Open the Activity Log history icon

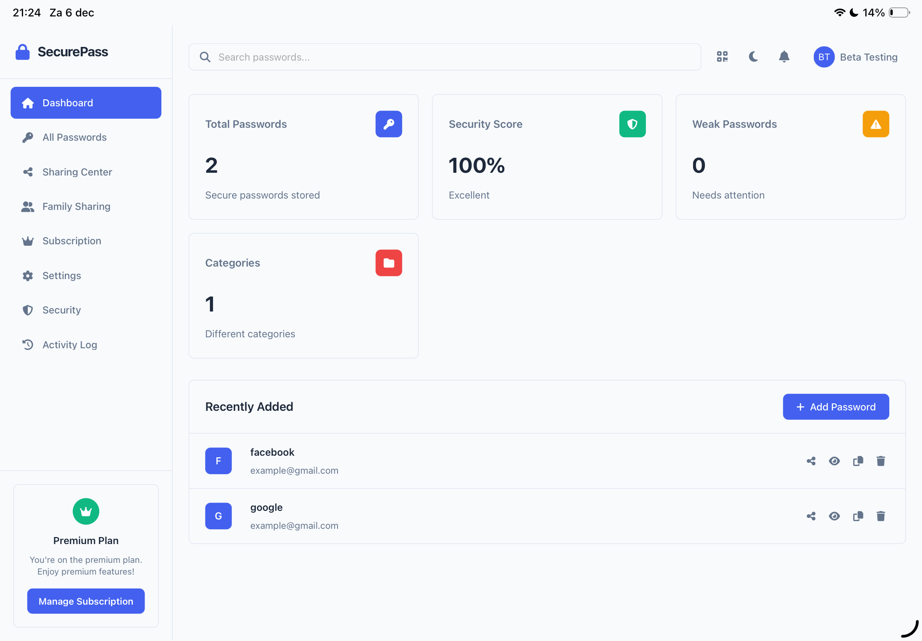[x=27, y=345]
